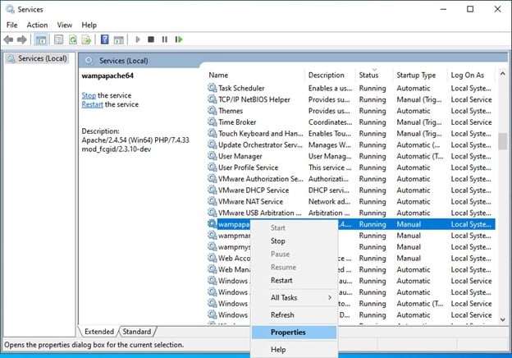Select the VMware Authorization Se... row

(351, 179)
